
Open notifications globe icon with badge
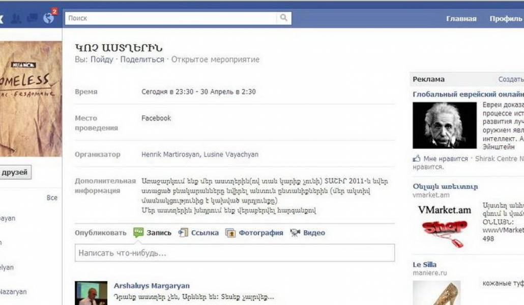[x=49, y=17]
